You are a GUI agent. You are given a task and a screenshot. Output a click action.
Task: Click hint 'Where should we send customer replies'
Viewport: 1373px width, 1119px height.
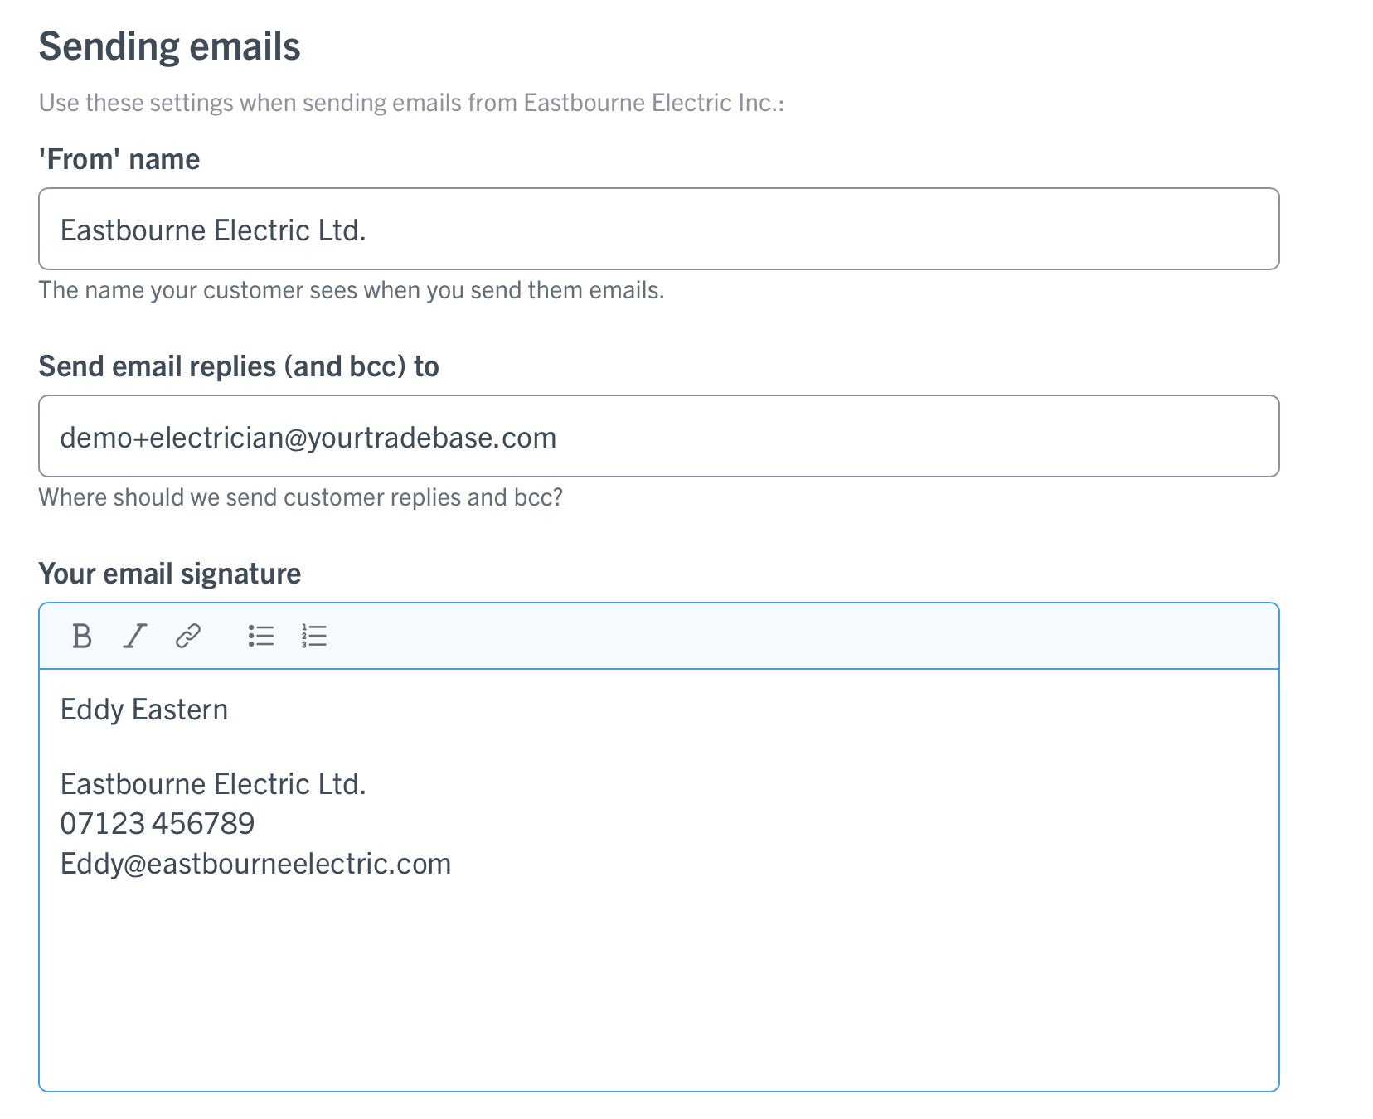(x=301, y=497)
